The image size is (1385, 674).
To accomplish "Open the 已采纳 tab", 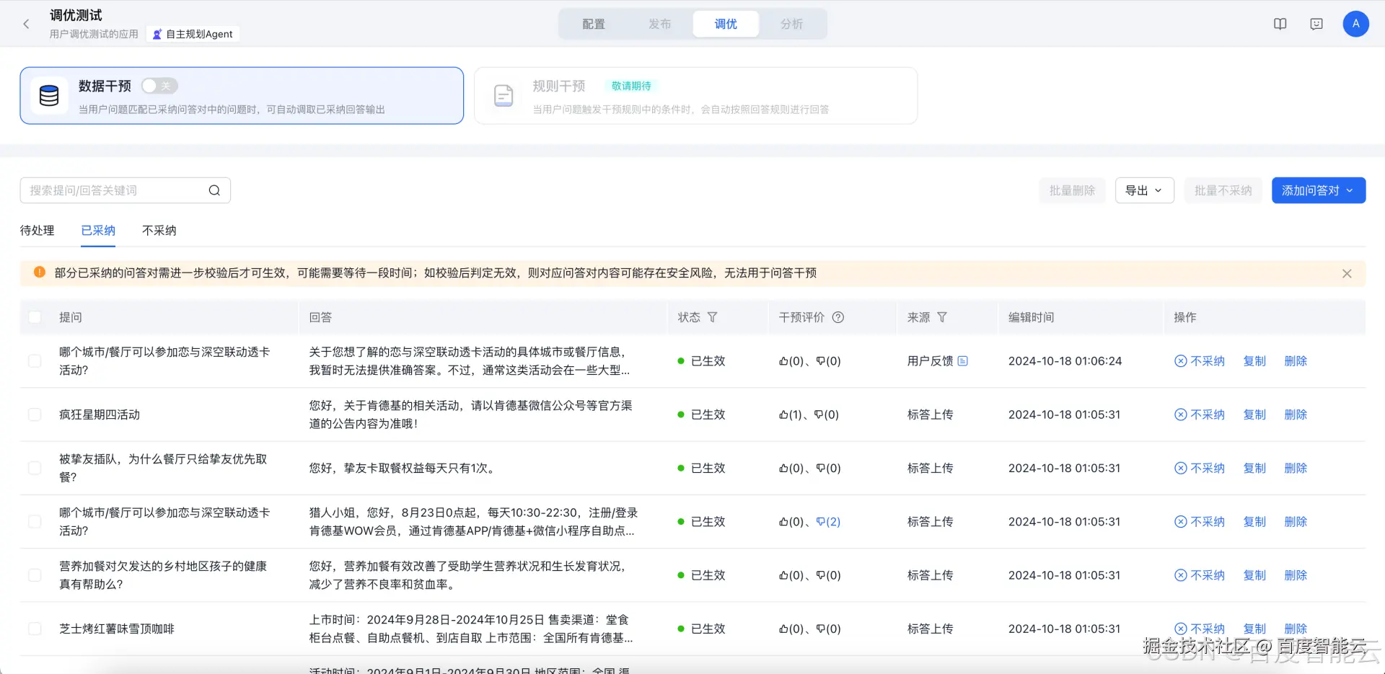I will 98,231.
